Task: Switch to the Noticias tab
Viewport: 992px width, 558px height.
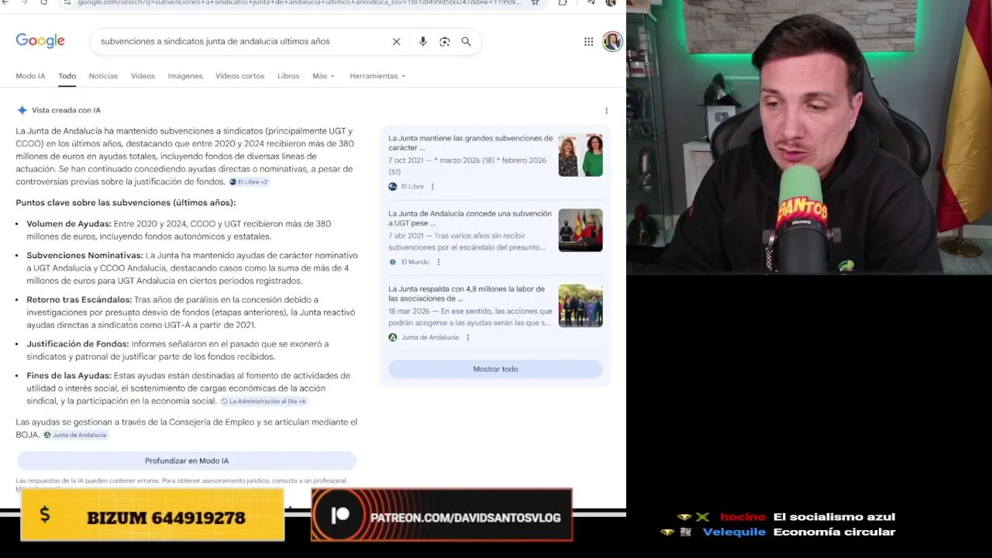Action: pos(103,76)
